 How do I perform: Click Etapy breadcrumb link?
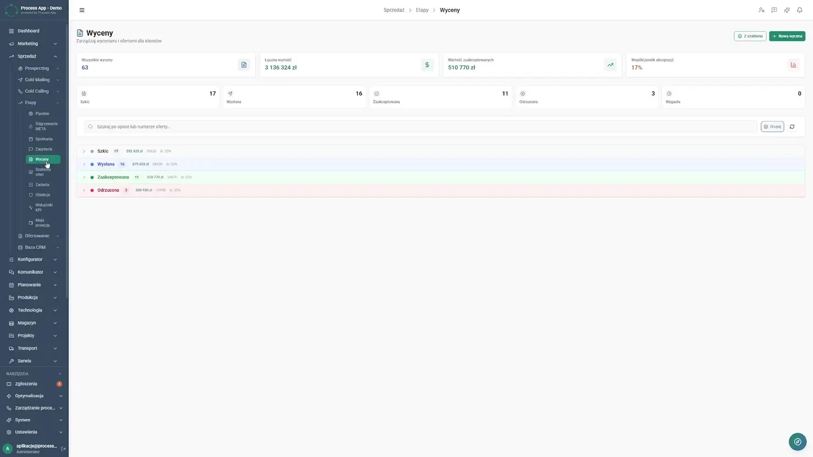(x=422, y=10)
